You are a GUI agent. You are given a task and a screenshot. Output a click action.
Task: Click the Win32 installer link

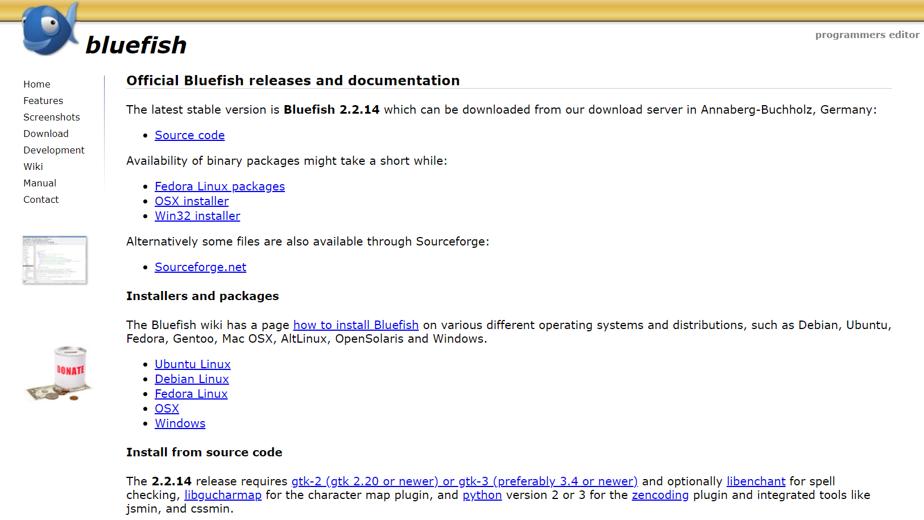click(x=197, y=216)
